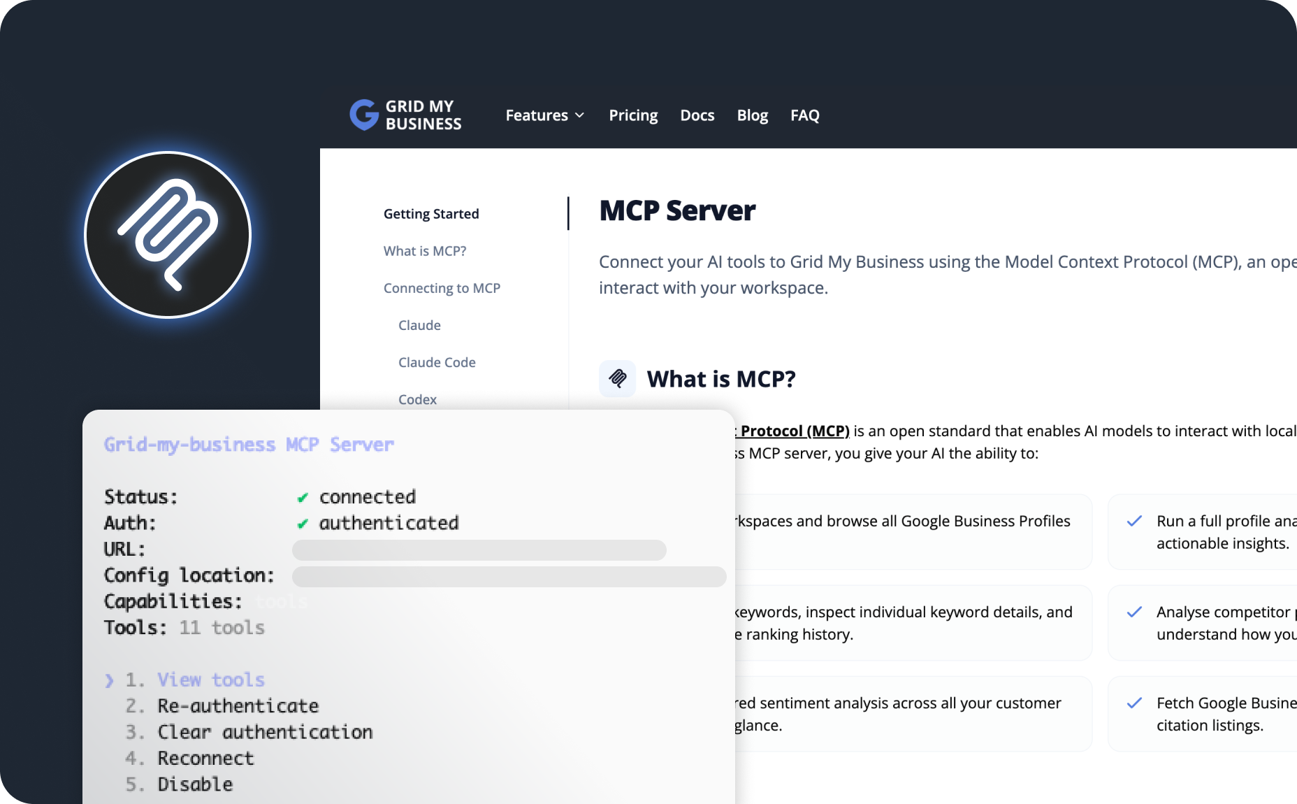The width and height of the screenshot is (1297, 804).
Task: Click green check beside connected status
Action: click(303, 498)
